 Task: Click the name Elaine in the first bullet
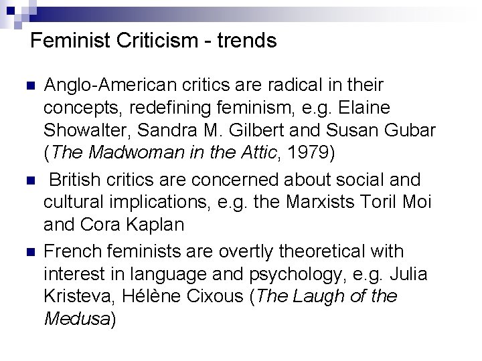coord(364,108)
